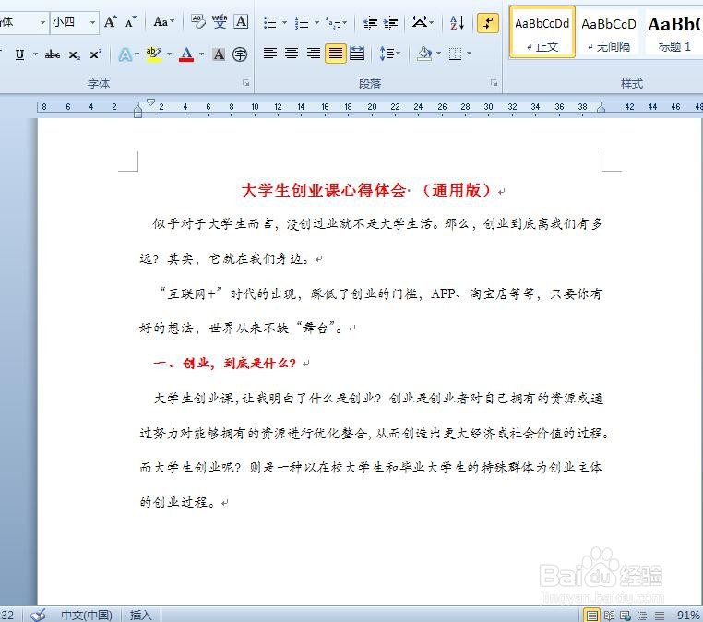Click the Sort A-Z icon
703x622 pixels.
point(457,22)
